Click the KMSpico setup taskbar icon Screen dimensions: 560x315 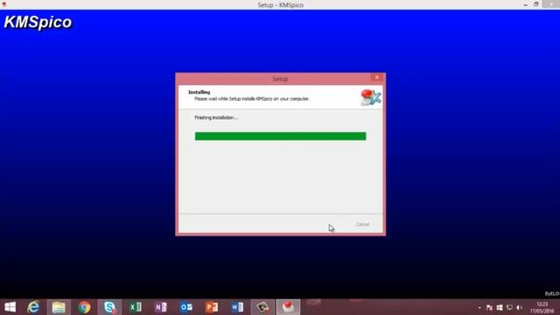coord(288,307)
